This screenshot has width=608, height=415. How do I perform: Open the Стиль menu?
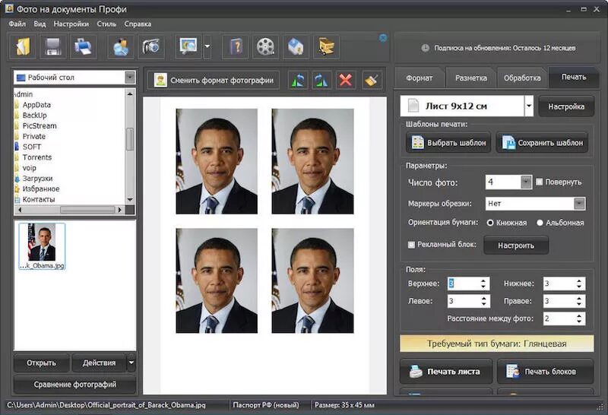[106, 24]
